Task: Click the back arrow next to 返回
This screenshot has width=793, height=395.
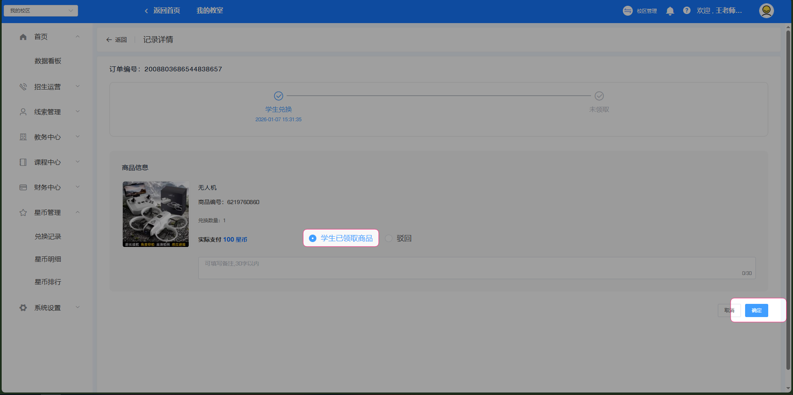Action: click(x=109, y=40)
